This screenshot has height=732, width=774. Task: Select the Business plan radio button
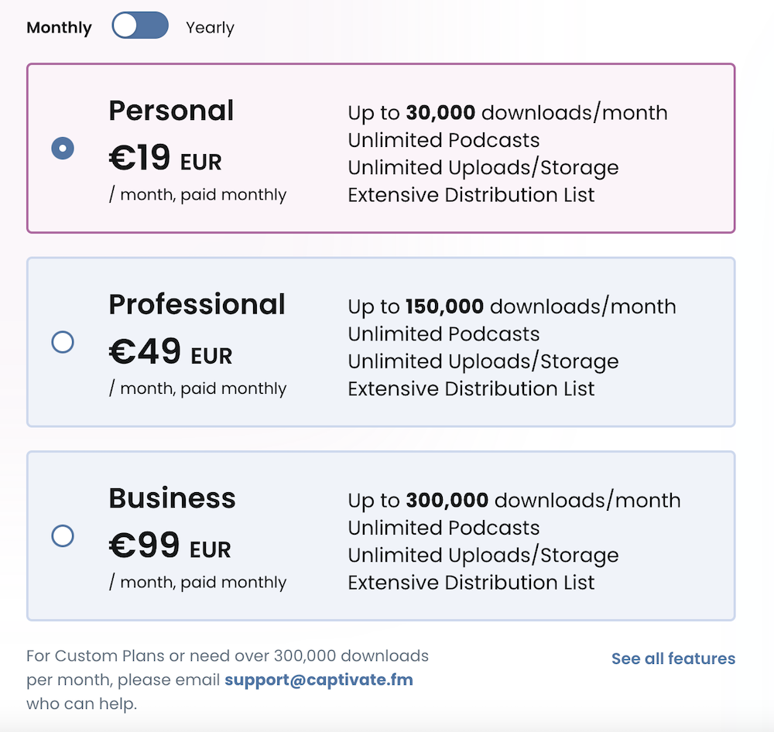(x=63, y=535)
